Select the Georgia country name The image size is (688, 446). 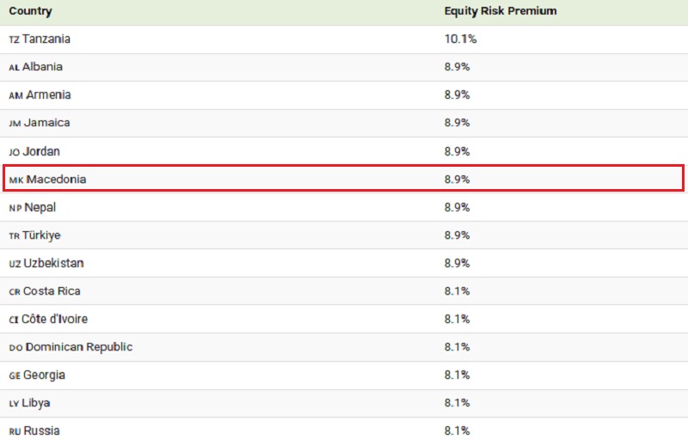46,375
